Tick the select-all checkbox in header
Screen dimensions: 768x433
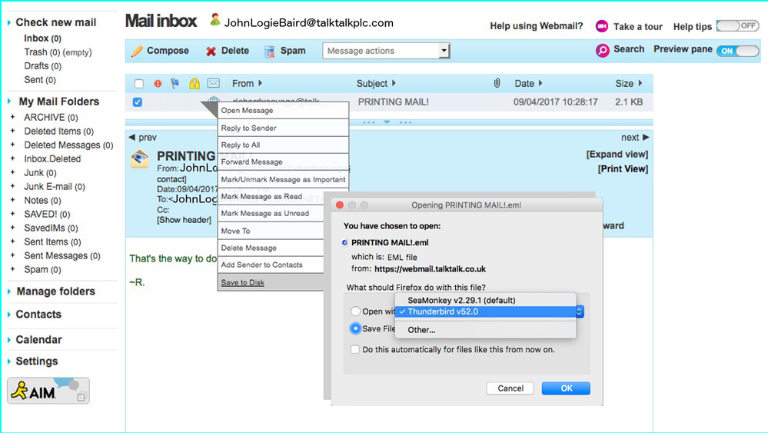[x=138, y=84]
